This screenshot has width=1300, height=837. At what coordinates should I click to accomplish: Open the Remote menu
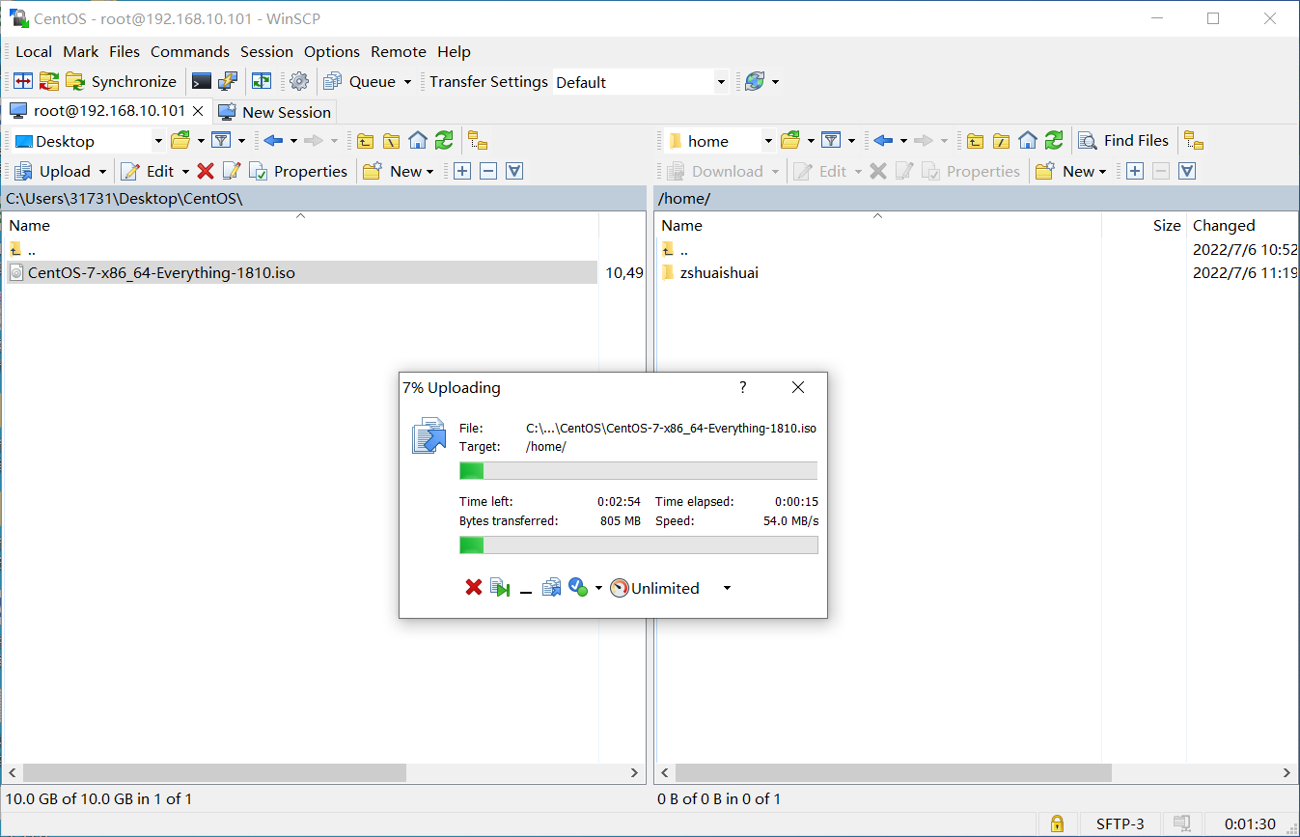click(399, 51)
